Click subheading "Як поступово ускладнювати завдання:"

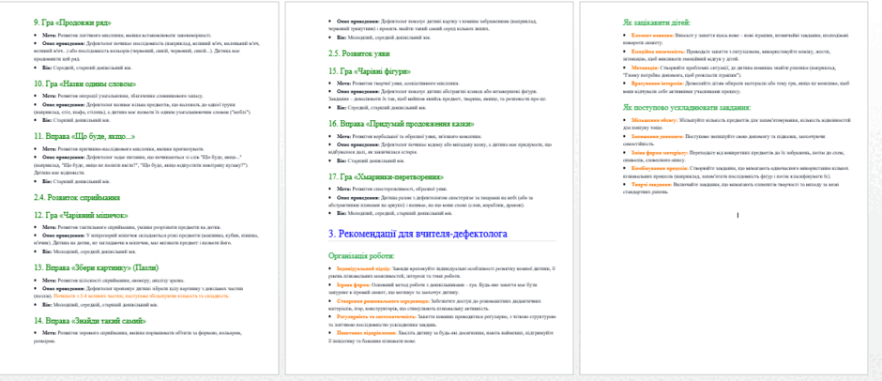(x=687, y=108)
